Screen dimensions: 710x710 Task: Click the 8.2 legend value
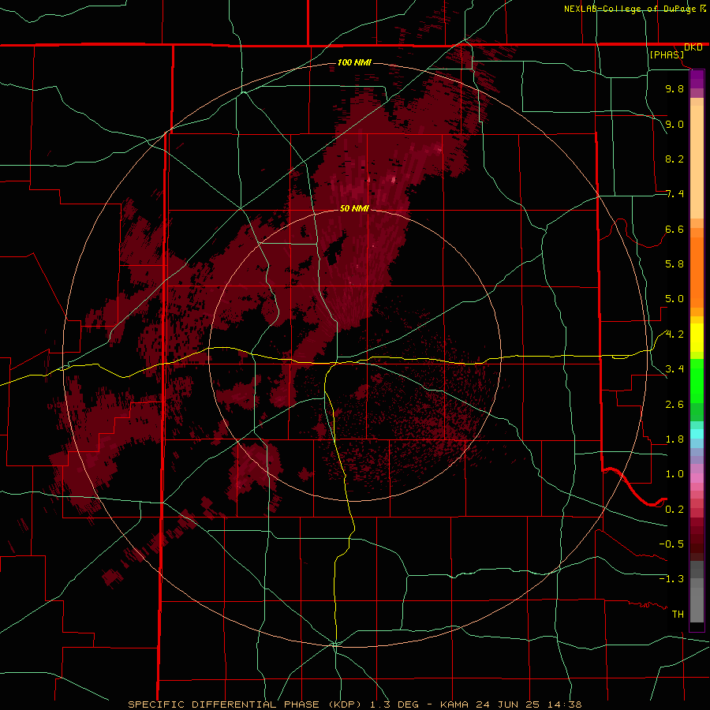click(674, 159)
